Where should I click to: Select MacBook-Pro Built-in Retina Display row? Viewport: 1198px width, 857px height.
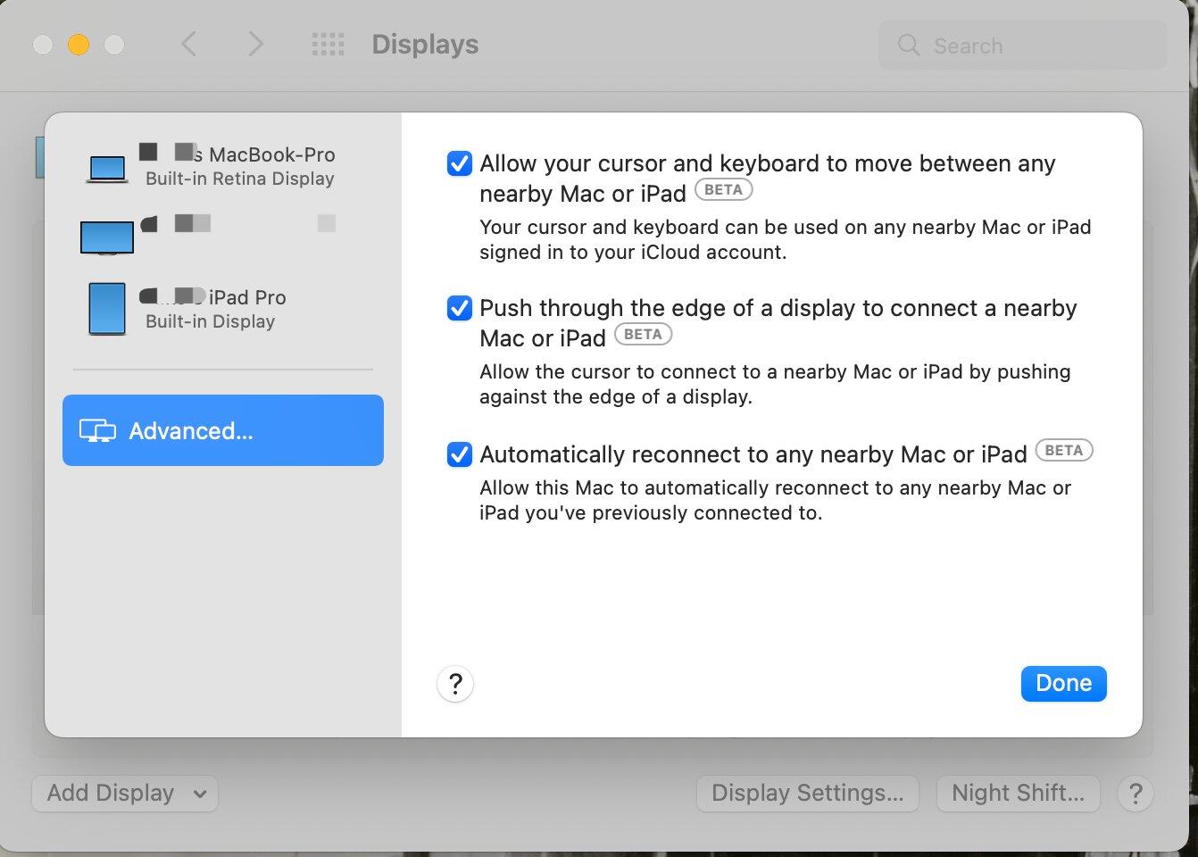[x=223, y=167]
